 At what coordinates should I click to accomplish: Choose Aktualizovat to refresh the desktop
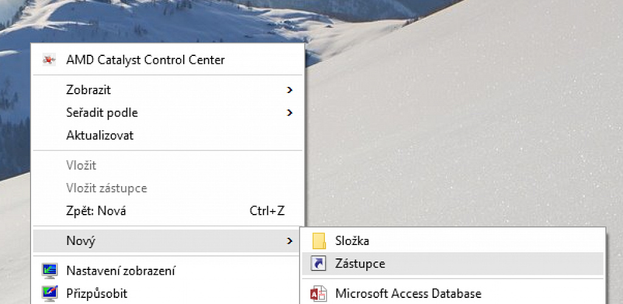(x=100, y=136)
